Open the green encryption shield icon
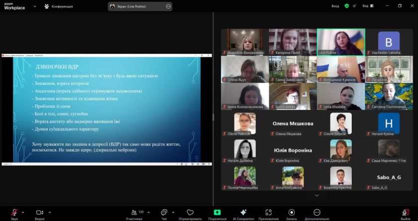The image size is (418, 221). tap(347, 6)
